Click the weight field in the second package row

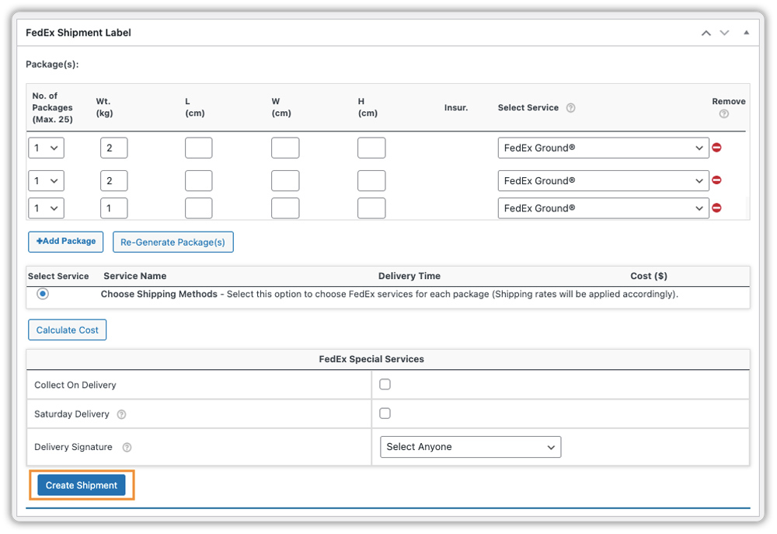coord(114,180)
